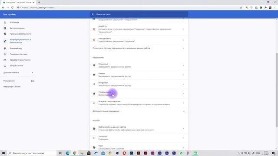Open cookies and site data via cookie icon

(94, 129)
